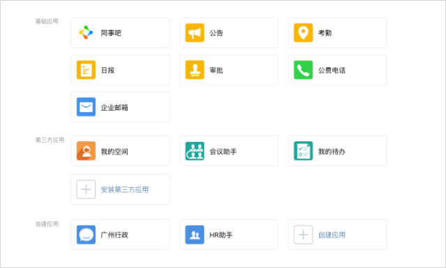Image resolution: width=446 pixels, height=268 pixels.
Task: Click the 第三方应用 section heading
Action: [x=49, y=140]
